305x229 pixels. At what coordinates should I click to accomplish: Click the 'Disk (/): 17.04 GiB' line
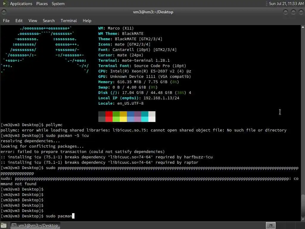point(145,93)
